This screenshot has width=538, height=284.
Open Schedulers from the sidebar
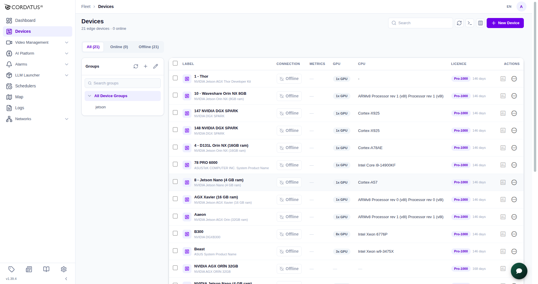pyautogui.click(x=37, y=86)
